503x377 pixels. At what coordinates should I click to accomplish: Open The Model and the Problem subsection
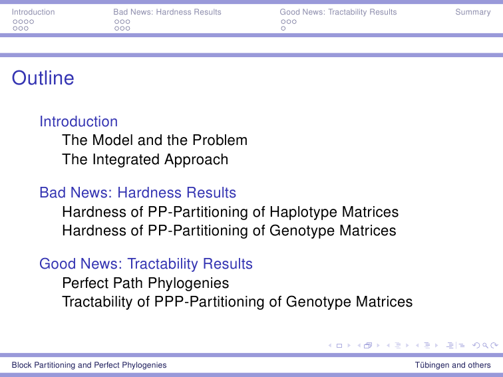point(154,140)
